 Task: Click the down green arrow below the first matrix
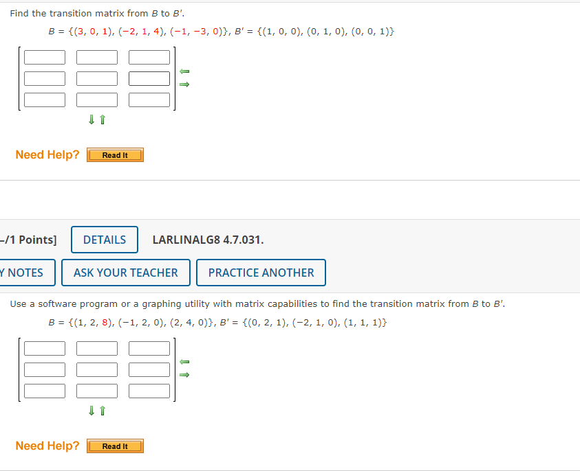point(92,119)
